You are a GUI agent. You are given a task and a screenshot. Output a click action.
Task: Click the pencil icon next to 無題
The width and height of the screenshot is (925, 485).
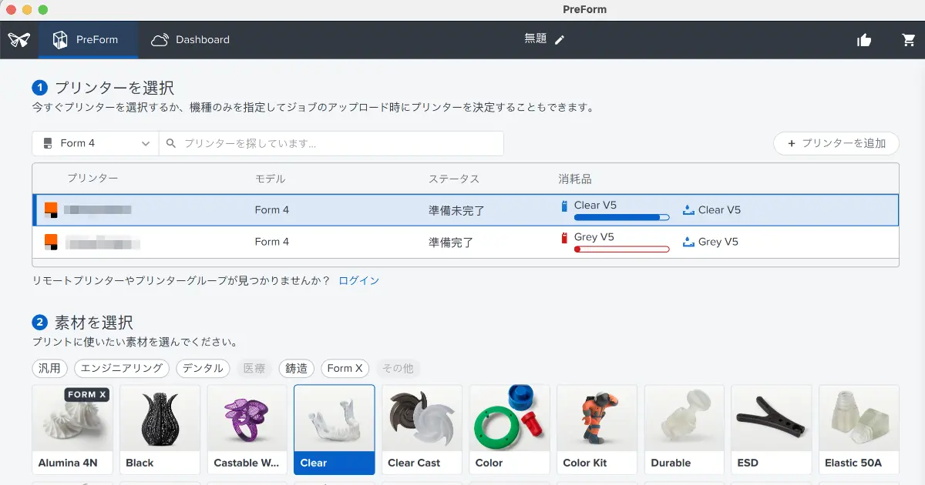point(560,40)
